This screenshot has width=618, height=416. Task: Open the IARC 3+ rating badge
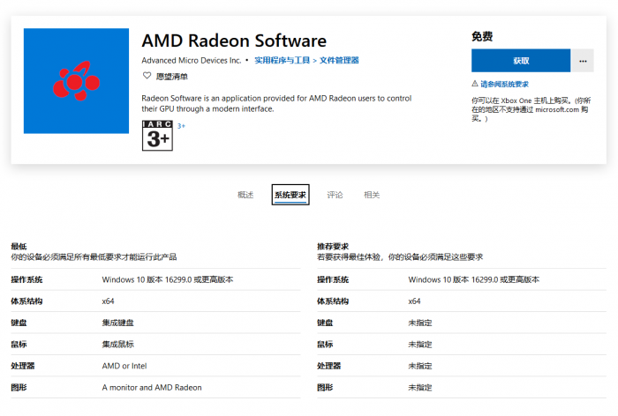[157, 136]
